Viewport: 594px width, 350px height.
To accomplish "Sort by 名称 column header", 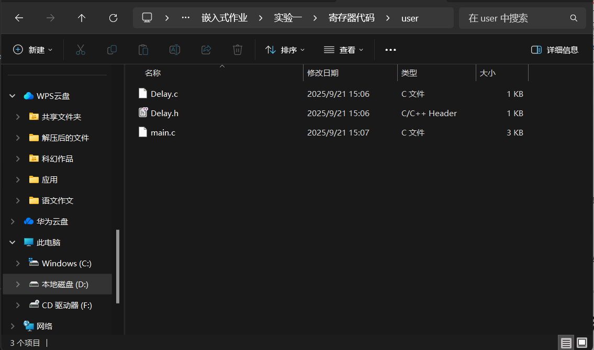I will [153, 73].
